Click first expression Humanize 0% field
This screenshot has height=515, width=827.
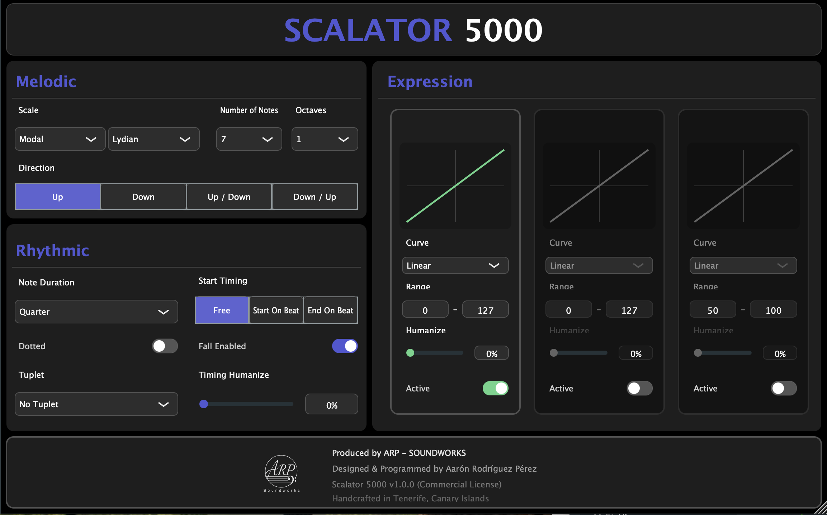pos(492,353)
